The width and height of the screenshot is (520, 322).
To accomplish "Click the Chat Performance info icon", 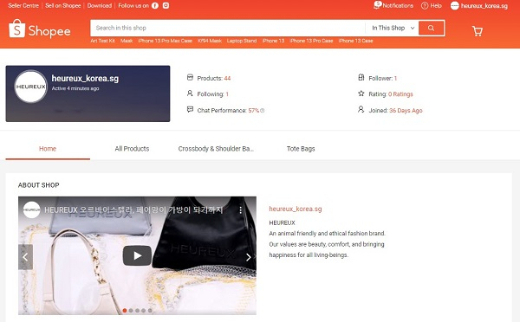I will [263, 111].
